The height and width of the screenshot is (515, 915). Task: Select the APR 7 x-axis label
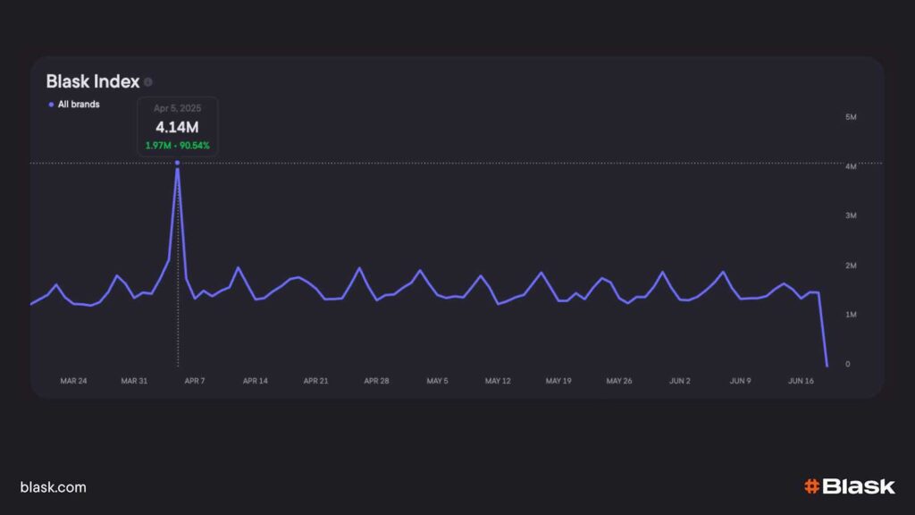[195, 381]
